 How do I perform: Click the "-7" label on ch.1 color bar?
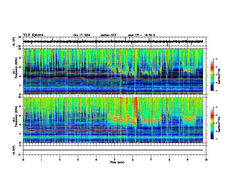(x=216, y=91)
